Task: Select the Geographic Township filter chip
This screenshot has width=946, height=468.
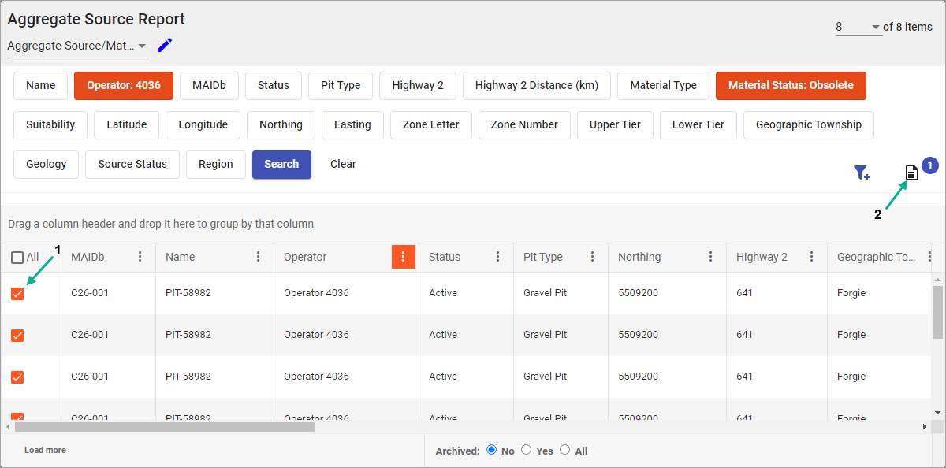Action: tap(808, 125)
